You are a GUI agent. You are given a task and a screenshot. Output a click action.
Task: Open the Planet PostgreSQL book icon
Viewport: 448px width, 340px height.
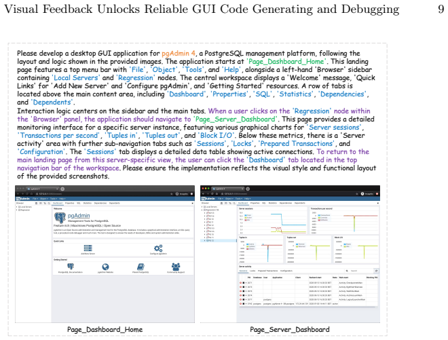point(141,267)
